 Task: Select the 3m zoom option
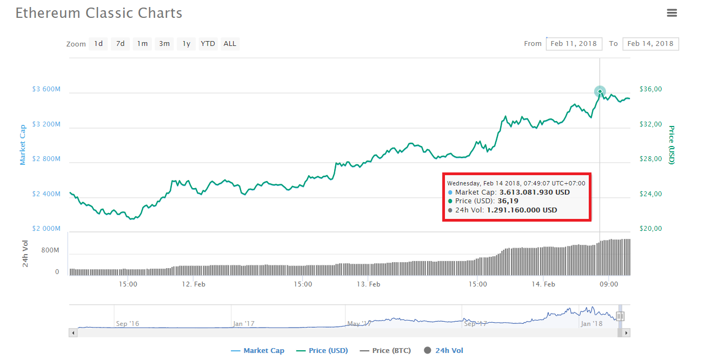tap(164, 44)
